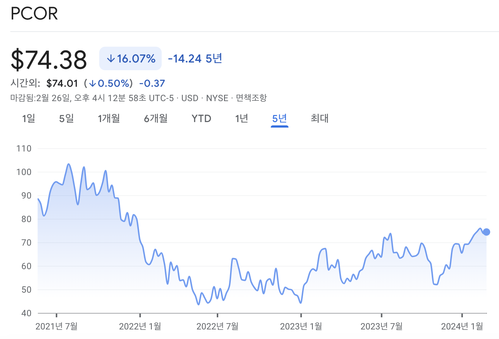This screenshot has height=339, width=499.
Task: Select the 최대 range tab
Action: [x=320, y=118]
